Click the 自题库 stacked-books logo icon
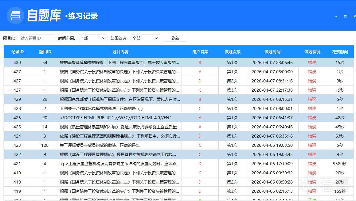The height and width of the screenshot is (201, 356). tap(15, 16)
